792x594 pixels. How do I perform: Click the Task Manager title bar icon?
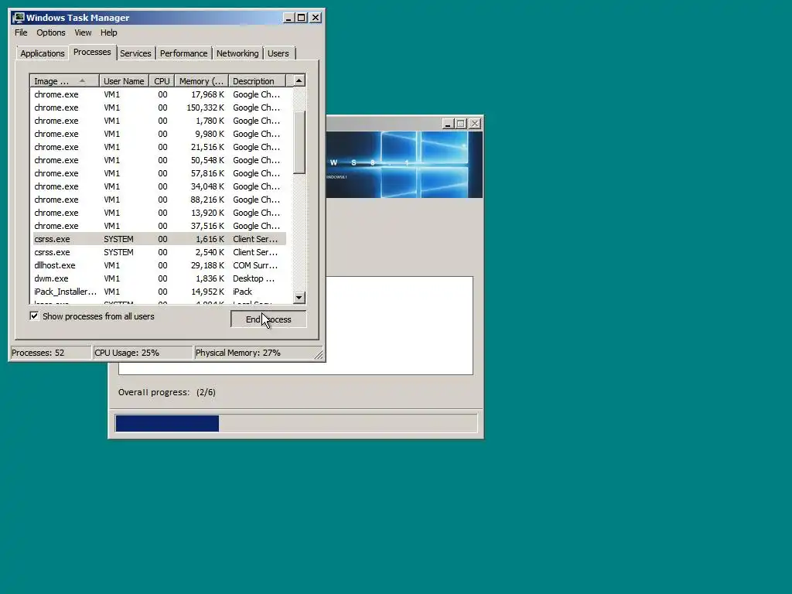(x=19, y=18)
